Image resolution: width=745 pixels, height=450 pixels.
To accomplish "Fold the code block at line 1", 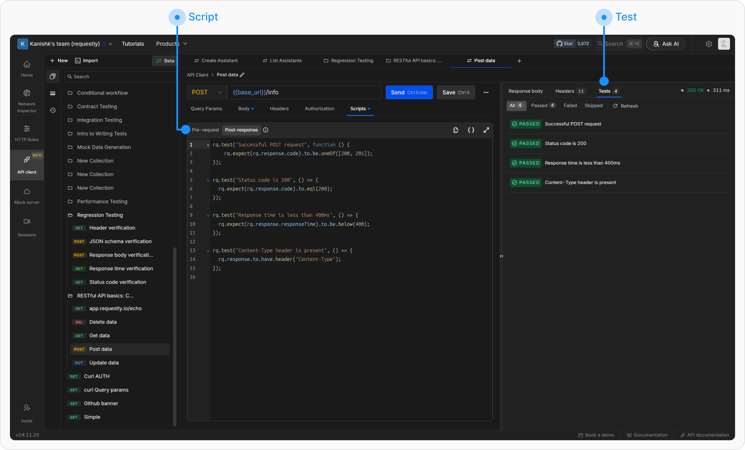I will tap(208, 145).
